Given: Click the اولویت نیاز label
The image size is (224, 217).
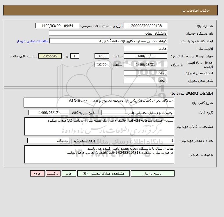Looking at the screenshot, I should [x=205, y=49].
